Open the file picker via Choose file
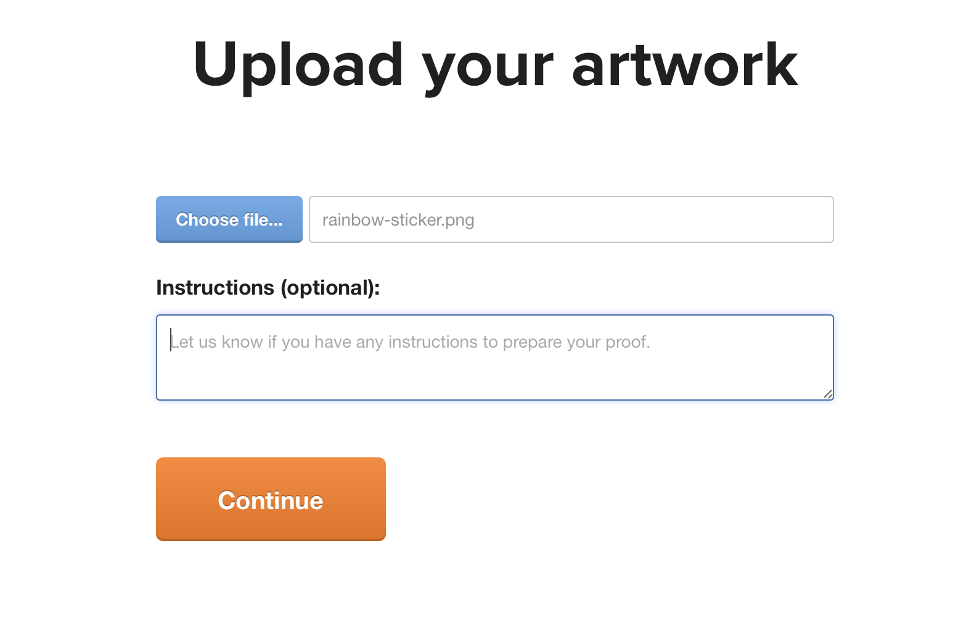The height and width of the screenshot is (625, 974). tap(229, 219)
